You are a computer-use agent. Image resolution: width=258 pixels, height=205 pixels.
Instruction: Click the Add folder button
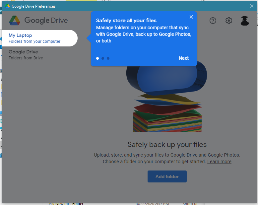coord(167,176)
